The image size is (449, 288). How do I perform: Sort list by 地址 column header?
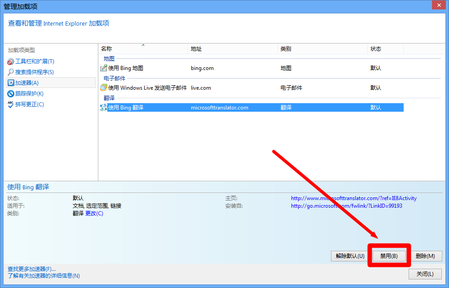233,49
